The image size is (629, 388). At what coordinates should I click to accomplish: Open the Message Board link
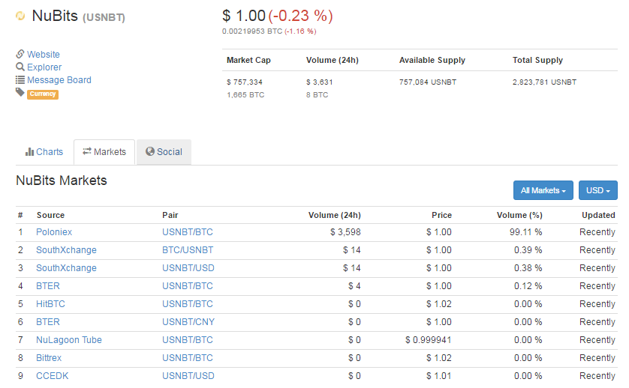[59, 80]
